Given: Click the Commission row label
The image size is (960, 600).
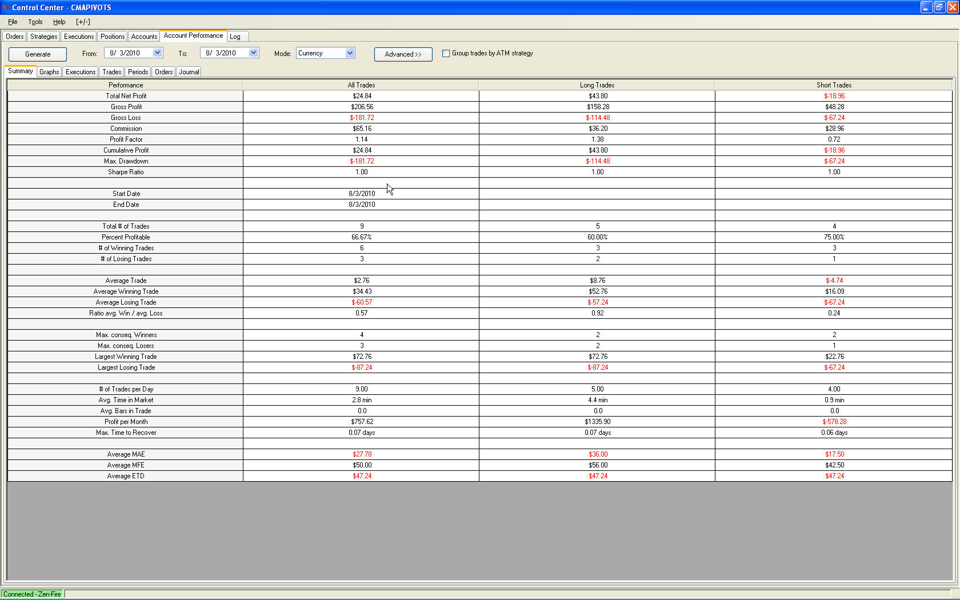Looking at the screenshot, I should 126,129.
